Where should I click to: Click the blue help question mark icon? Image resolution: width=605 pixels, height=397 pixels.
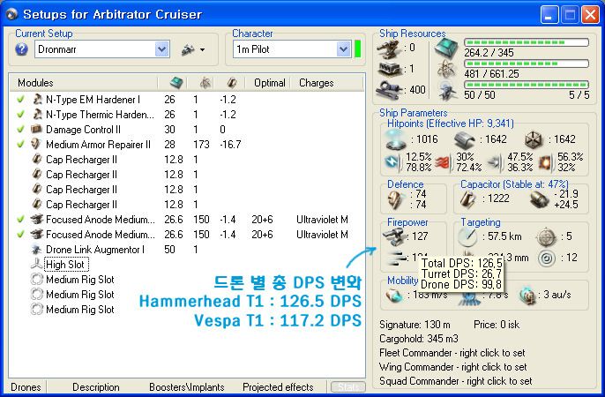(21, 49)
